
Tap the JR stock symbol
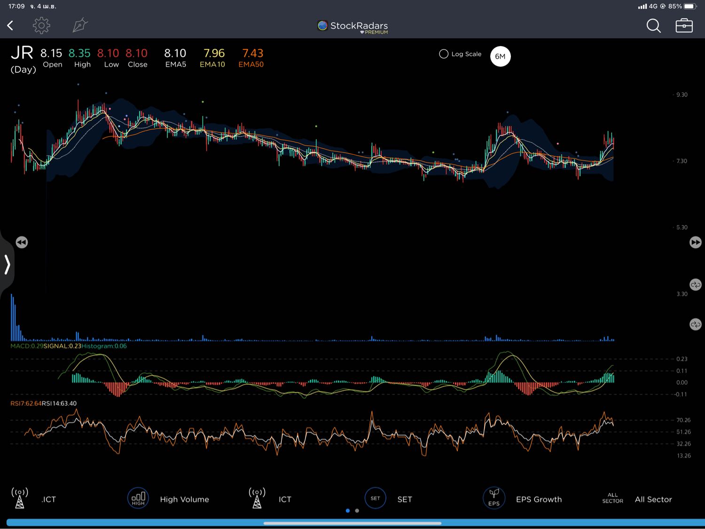pos(22,53)
